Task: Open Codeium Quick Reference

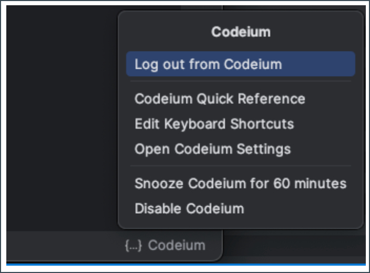Action: (220, 99)
